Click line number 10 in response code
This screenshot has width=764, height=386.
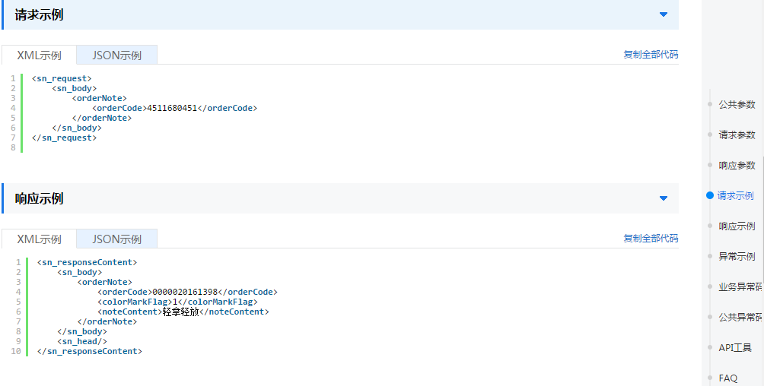[16, 352]
